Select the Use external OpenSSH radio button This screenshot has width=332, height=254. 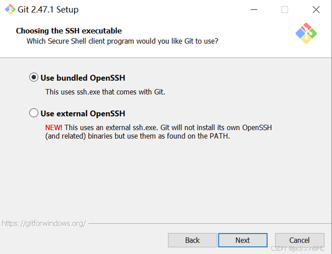[x=34, y=113]
